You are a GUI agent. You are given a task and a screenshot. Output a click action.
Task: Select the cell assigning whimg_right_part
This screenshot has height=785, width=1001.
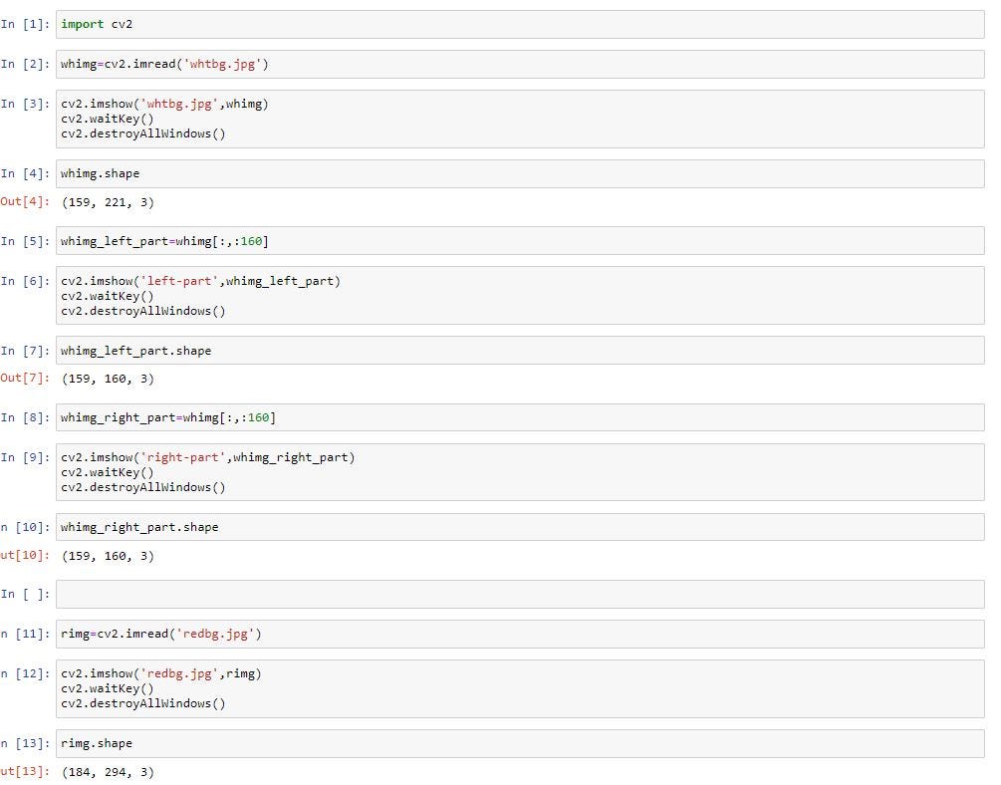coord(520,417)
